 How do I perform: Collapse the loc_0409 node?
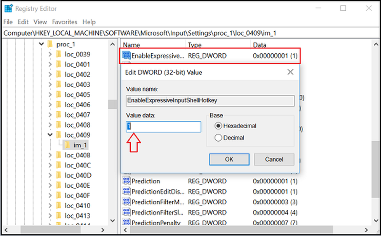click(50, 135)
